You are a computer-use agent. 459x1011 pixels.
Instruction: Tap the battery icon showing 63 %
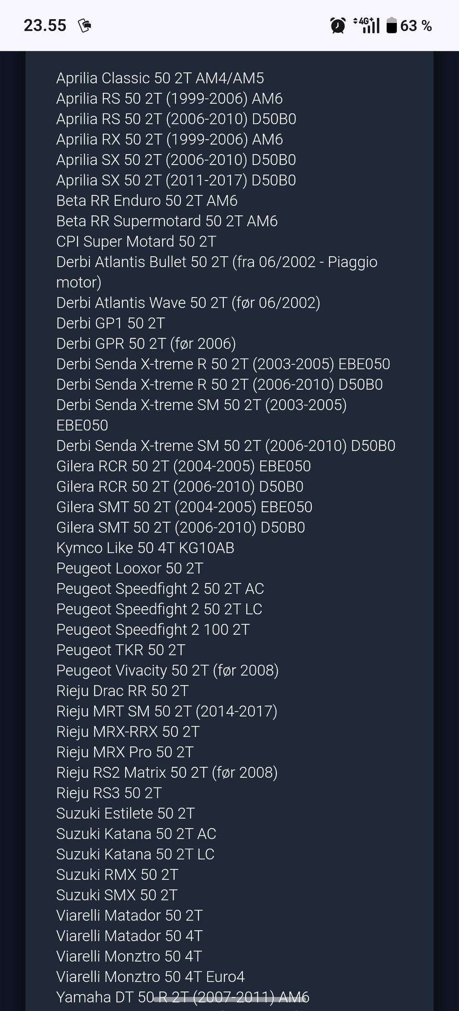point(392,25)
